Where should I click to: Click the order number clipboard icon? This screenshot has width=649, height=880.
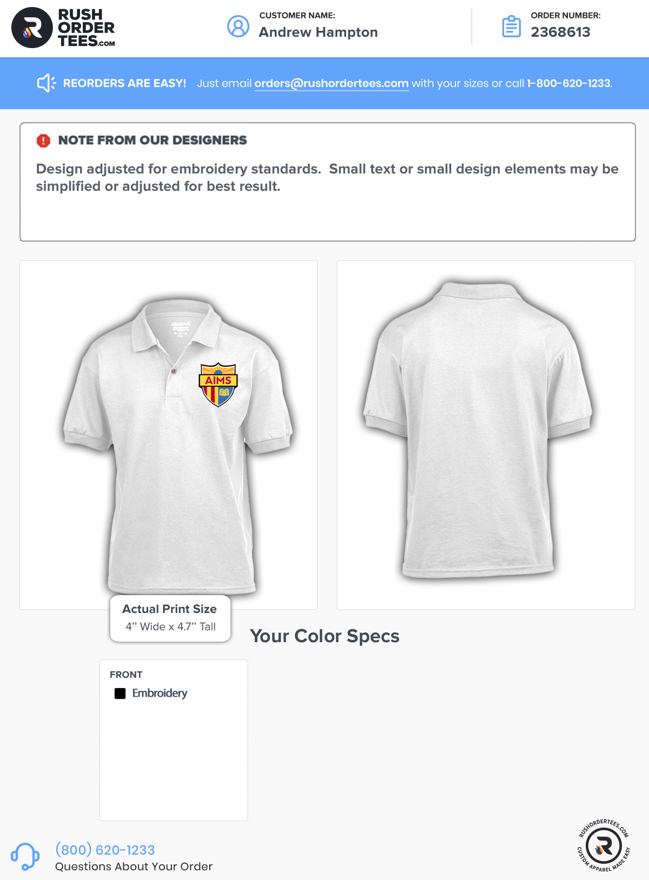pyautogui.click(x=511, y=26)
